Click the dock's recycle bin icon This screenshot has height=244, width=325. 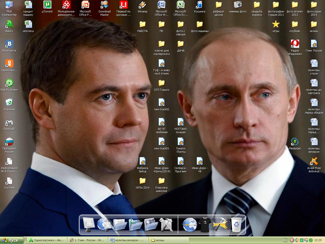(x=236, y=224)
